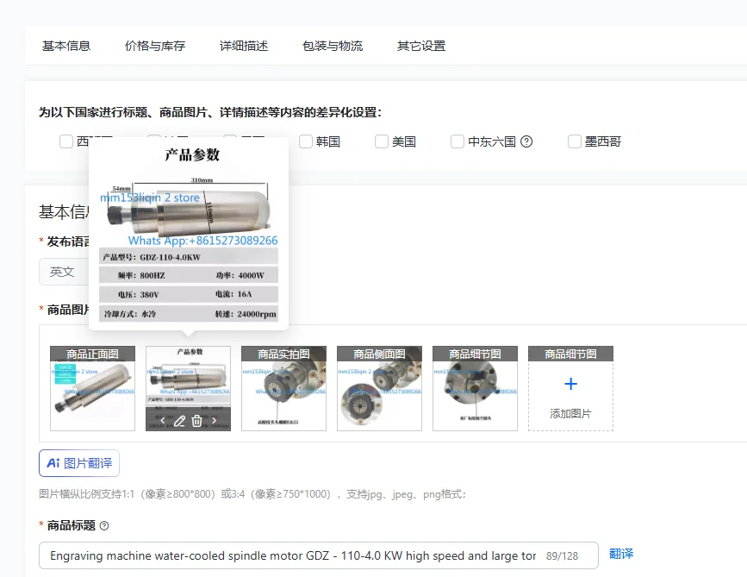
Task: Tick the 中东六国 checkbox
Action: [458, 141]
